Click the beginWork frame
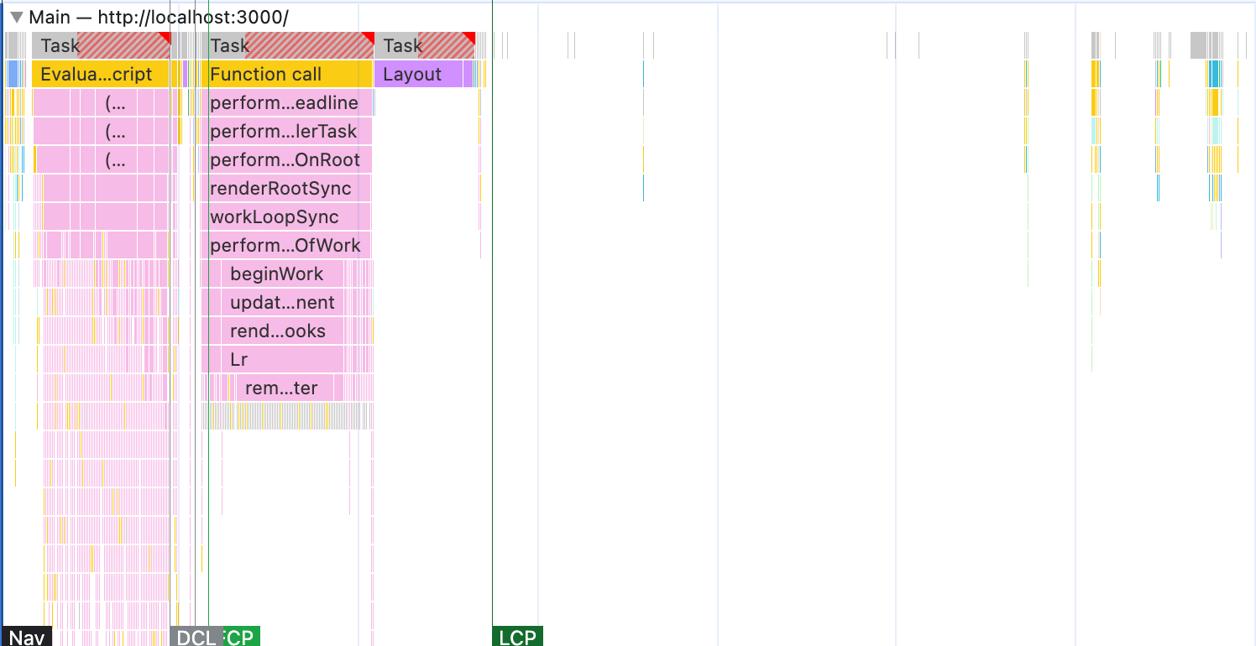The width and height of the screenshot is (1256, 646). pos(277,274)
